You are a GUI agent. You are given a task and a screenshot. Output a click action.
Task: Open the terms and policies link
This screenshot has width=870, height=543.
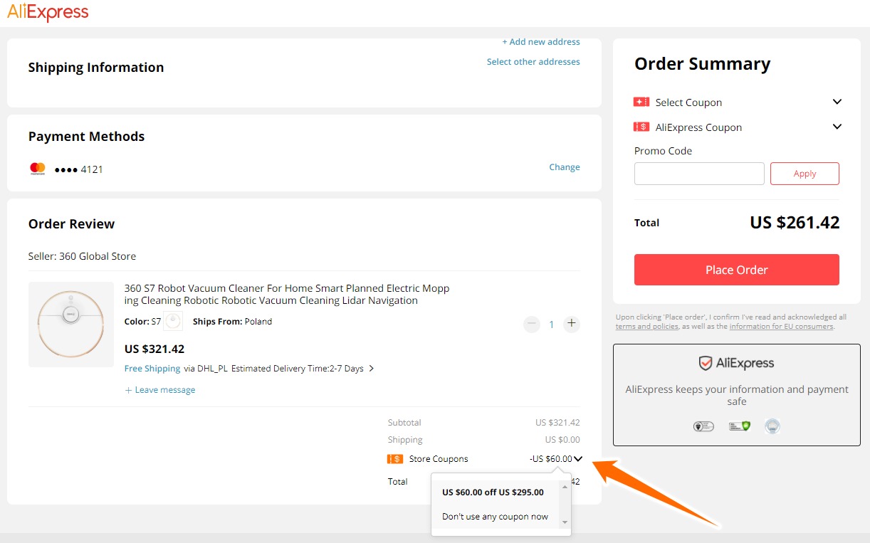(x=647, y=327)
